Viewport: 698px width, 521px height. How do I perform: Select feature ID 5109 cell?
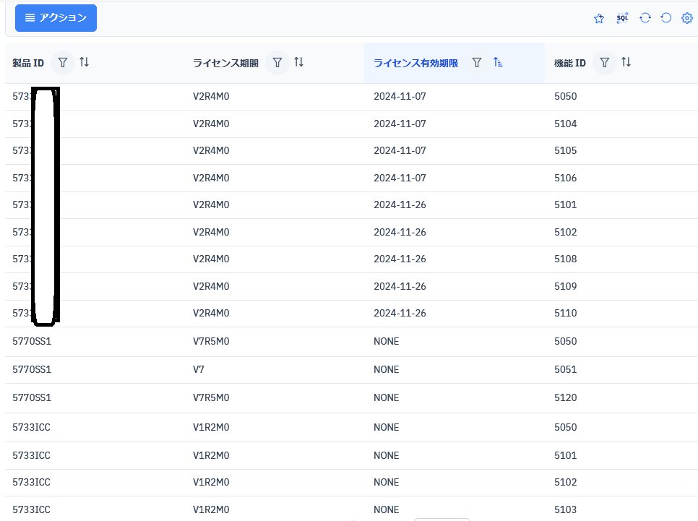pyautogui.click(x=565, y=286)
